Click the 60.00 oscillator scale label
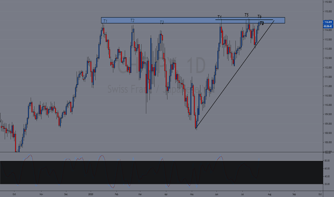Image resolution: width=334 pixels, height=197 pixels. pyautogui.click(x=327, y=168)
